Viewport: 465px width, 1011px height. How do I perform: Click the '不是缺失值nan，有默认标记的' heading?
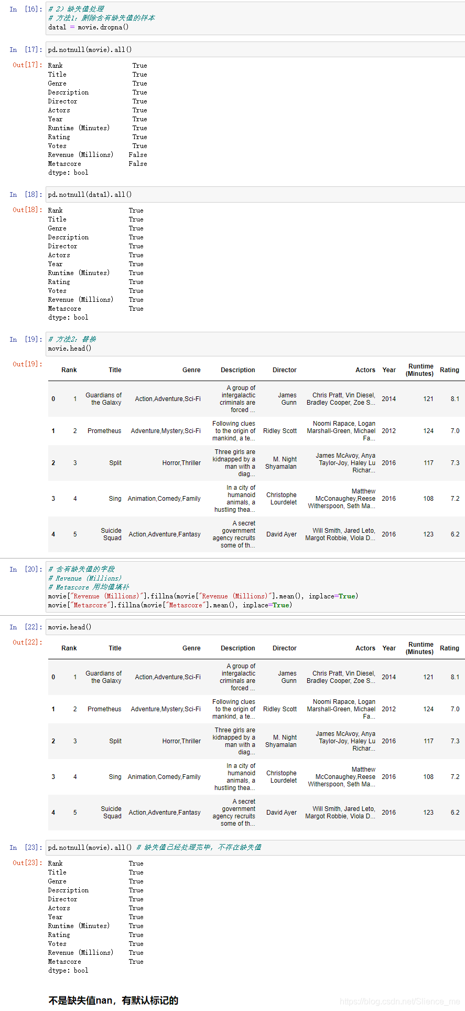[x=113, y=1001]
